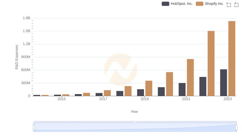Click the Shopify tan color swatch
242x139 pixels.
200,4
